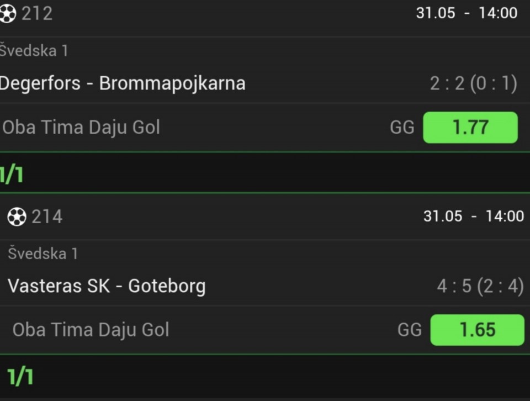Click the bottom green 1/1 result indicator
This screenshot has width=530, height=401.
pos(20,377)
